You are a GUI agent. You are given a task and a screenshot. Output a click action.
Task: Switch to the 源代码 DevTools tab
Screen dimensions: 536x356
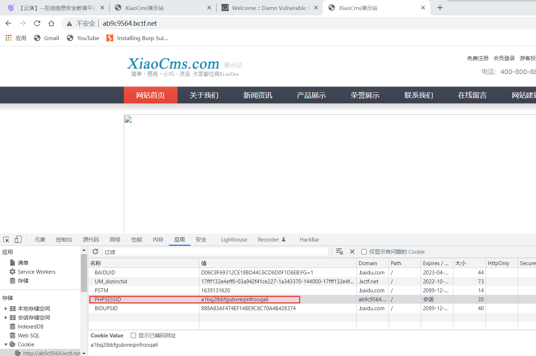pyautogui.click(x=91, y=240)
